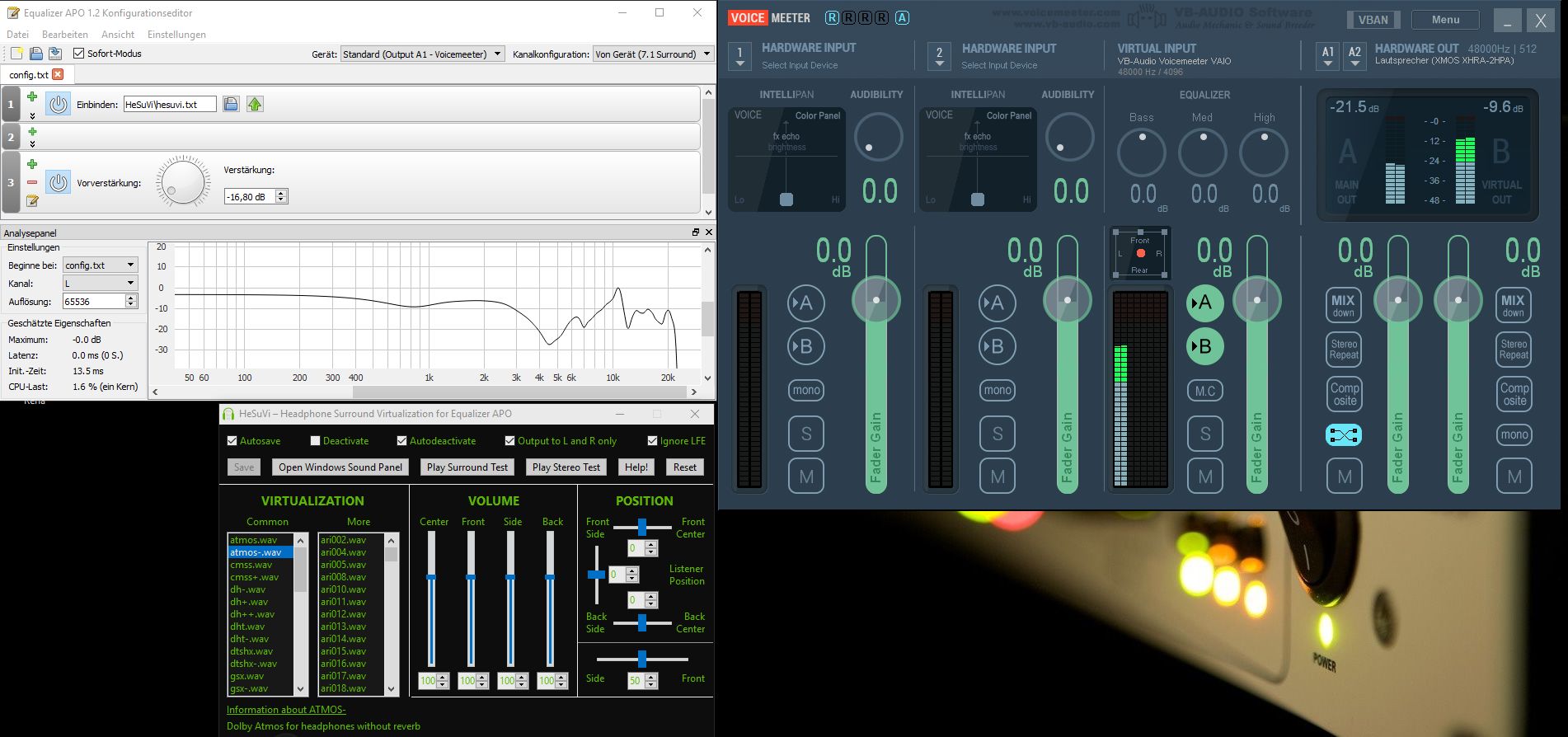Add a filter using plus in row 3
Viewport: 1568px width, 737px height.
click(32, 164)
